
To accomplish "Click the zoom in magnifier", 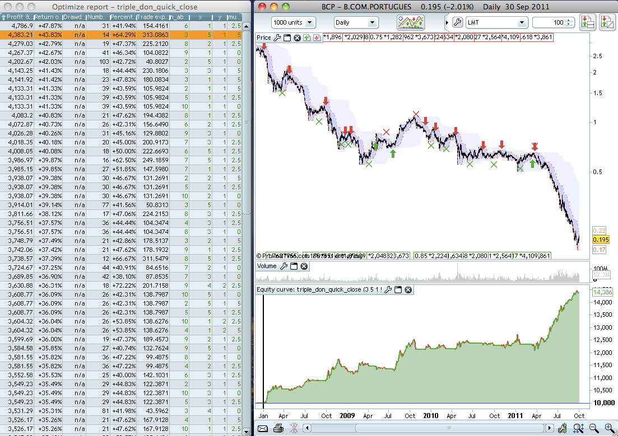I will click(610, 428).
